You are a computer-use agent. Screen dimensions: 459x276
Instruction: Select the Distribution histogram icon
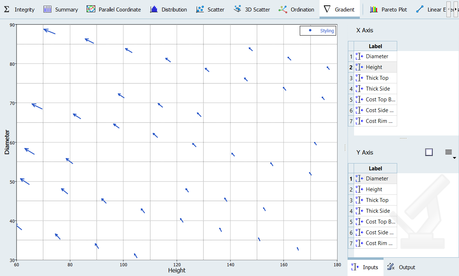pos(154,9)
